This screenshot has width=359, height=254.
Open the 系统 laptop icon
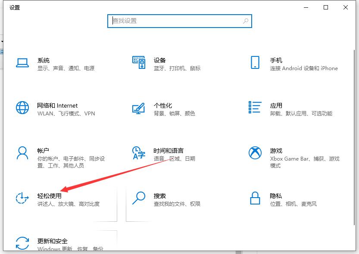point(22,63)
